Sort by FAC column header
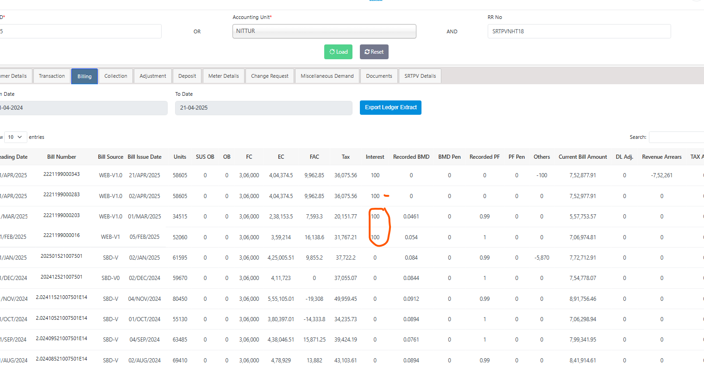Screen dimensions: 704x367 pyautogui.click(x=314, y=157)
